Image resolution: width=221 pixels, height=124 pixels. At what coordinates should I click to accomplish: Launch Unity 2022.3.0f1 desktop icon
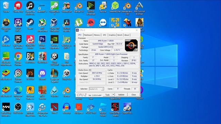[55, 59]
